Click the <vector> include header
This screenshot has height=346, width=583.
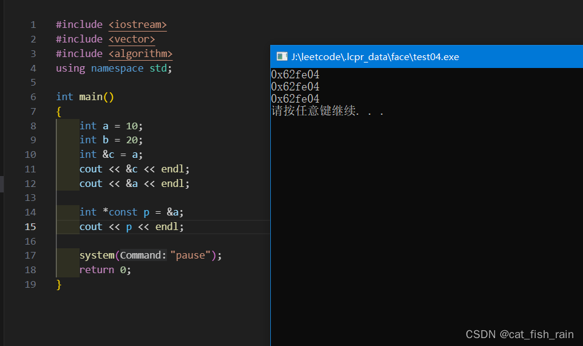[132, 39]
